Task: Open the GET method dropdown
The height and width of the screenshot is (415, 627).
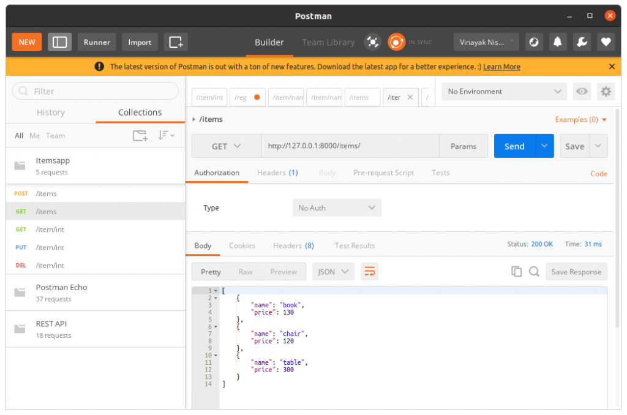Action: (227, 146)
